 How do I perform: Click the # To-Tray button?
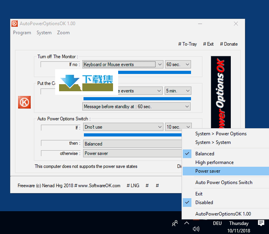187,44
